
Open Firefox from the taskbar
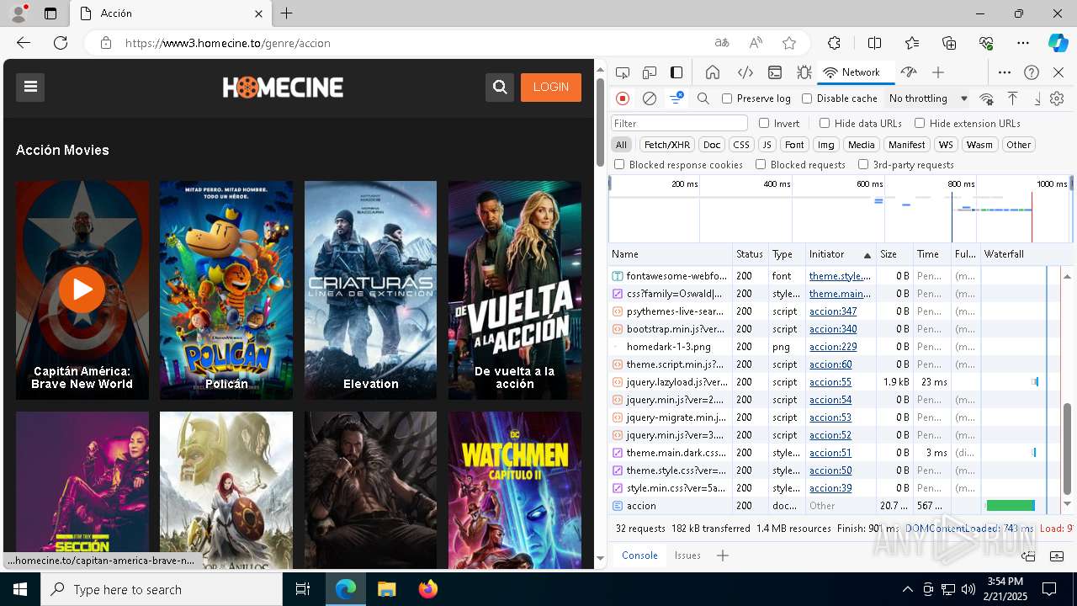[428, 589]
